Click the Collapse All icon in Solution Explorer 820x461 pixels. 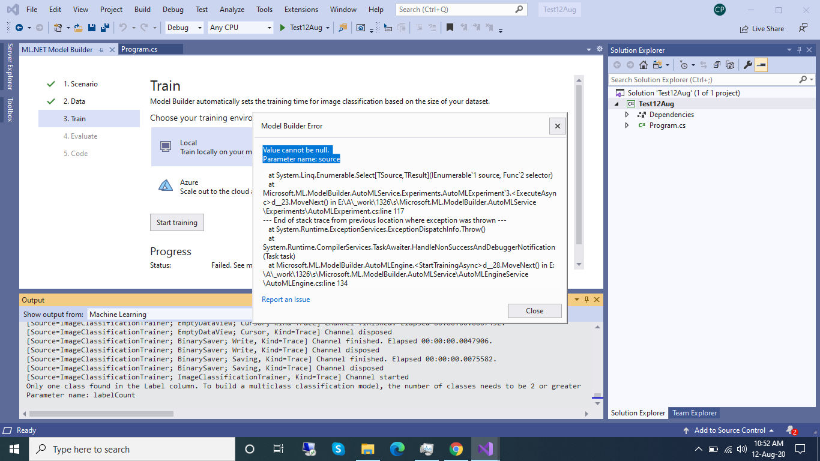(x=716, y=65)
